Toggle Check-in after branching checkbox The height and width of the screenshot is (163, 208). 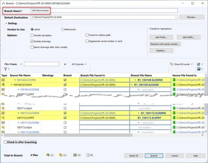tap(5, 142)
